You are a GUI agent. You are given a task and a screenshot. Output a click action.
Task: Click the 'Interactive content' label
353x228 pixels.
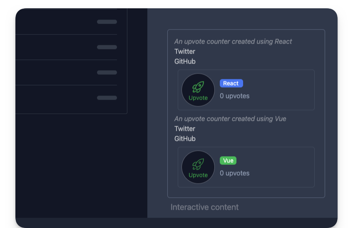tap(204, 207)
